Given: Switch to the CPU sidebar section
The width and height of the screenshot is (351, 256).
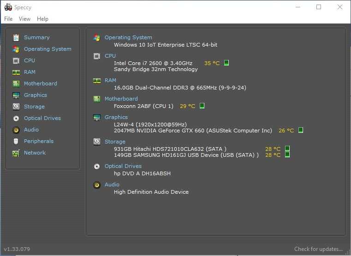Looking at the screenshot, I should coord(30,60).
